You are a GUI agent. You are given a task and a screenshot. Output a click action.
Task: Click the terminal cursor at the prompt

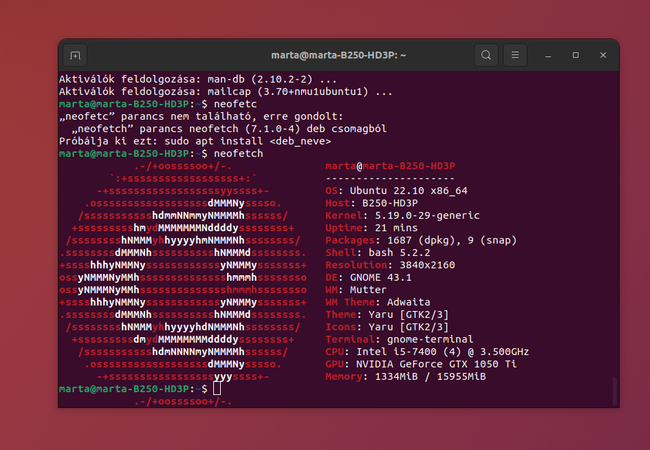click(217, 389)
